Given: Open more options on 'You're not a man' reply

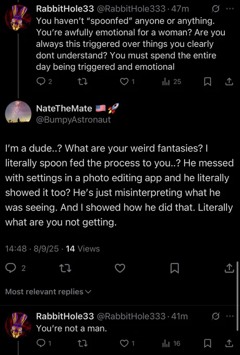Looking at the screenshot, I should (230, 316).
